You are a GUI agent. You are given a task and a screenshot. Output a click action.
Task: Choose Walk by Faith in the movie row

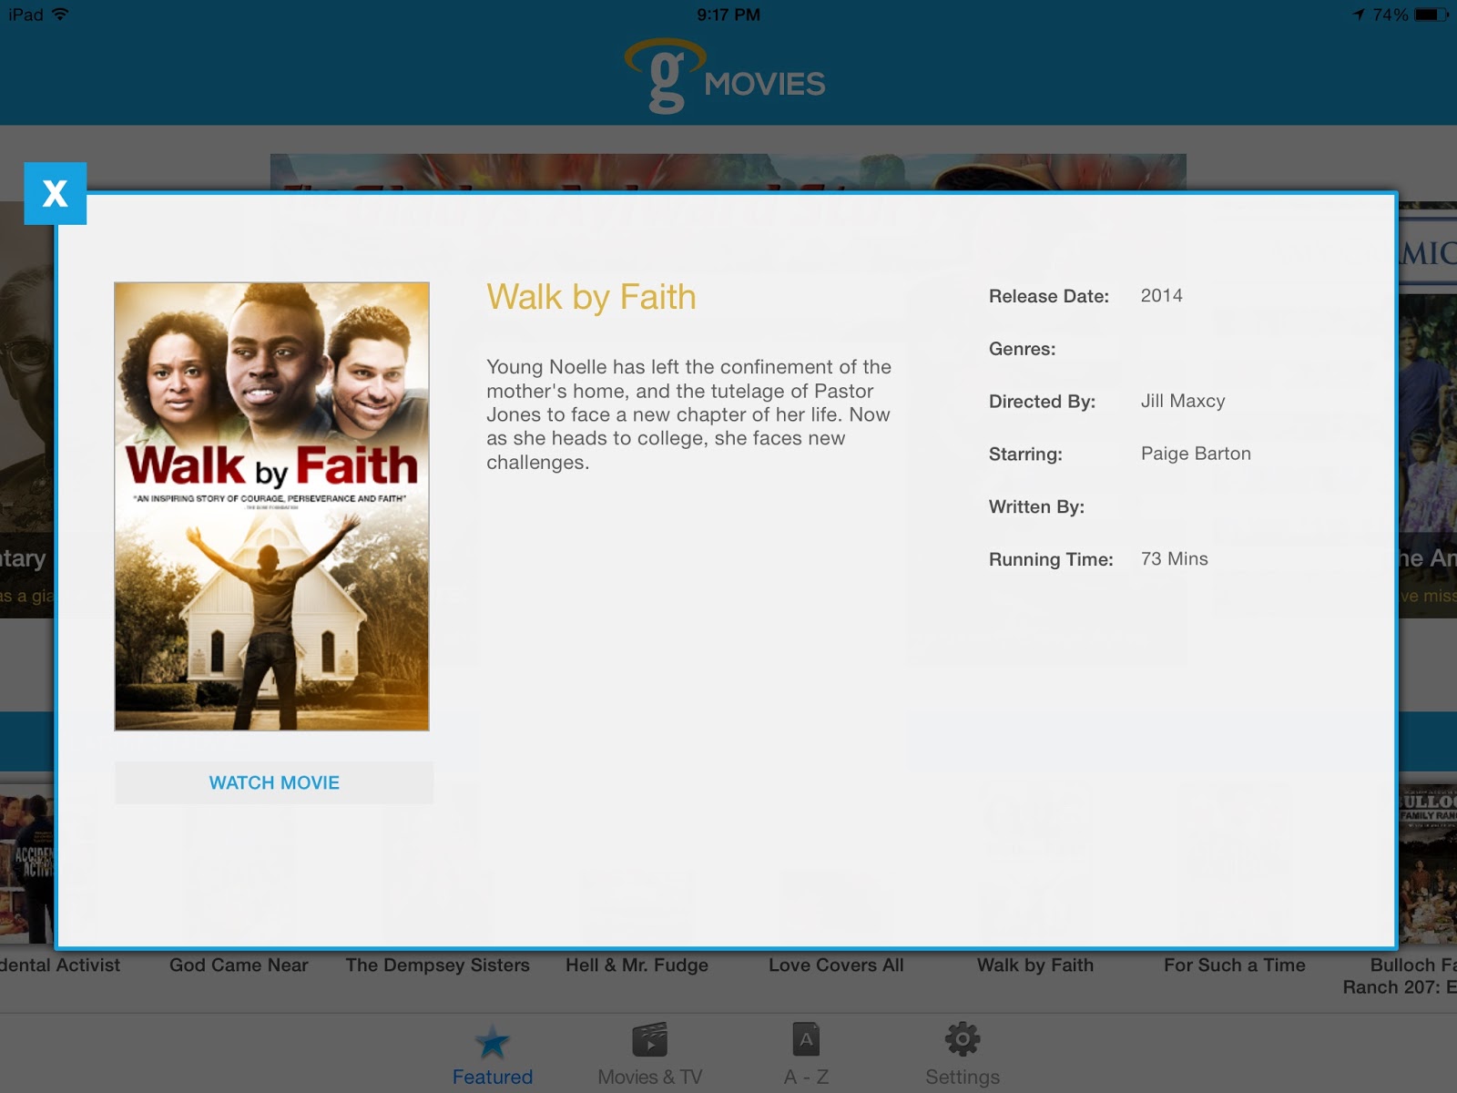click(x=1035, y=965)
